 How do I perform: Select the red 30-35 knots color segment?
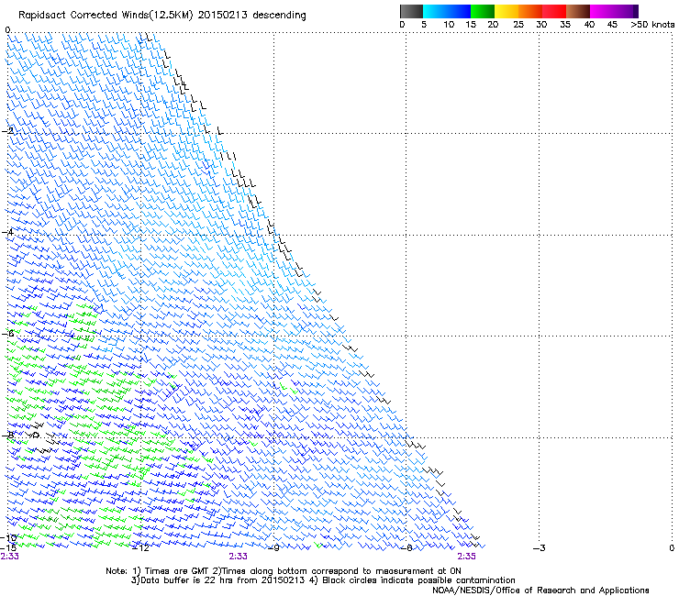point(554,11)
